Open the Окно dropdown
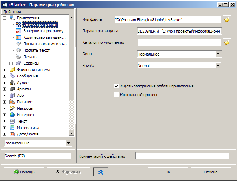This screenshot has height=181, width=237. point(218,54)
